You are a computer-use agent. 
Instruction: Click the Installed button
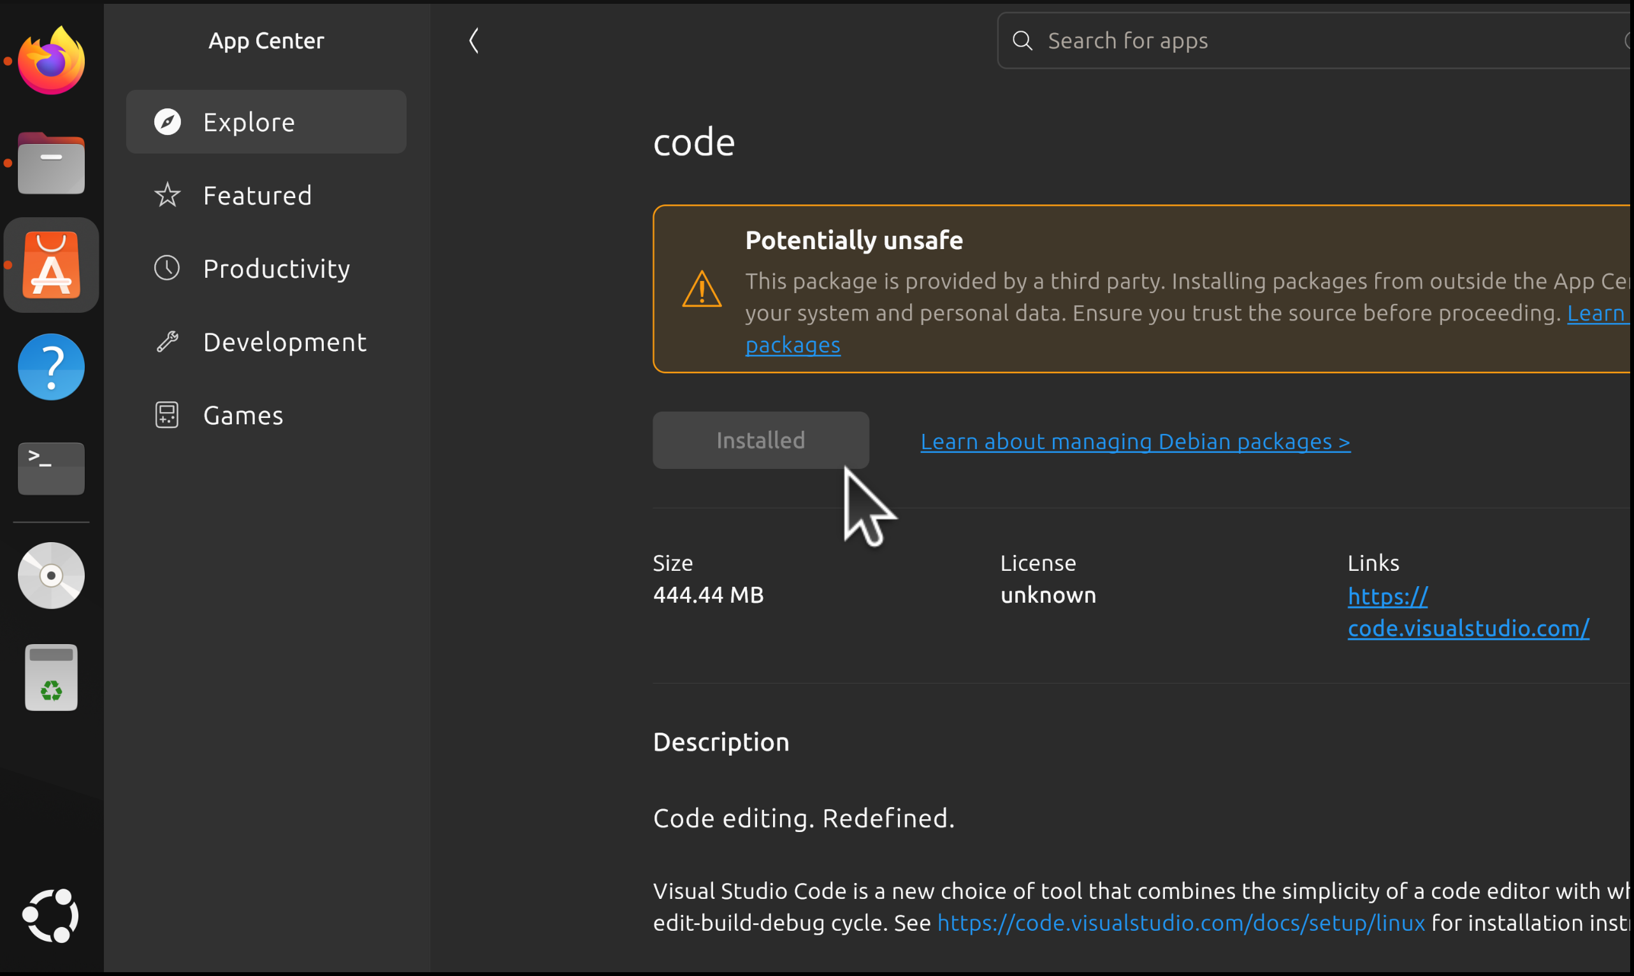click(760, 440)
